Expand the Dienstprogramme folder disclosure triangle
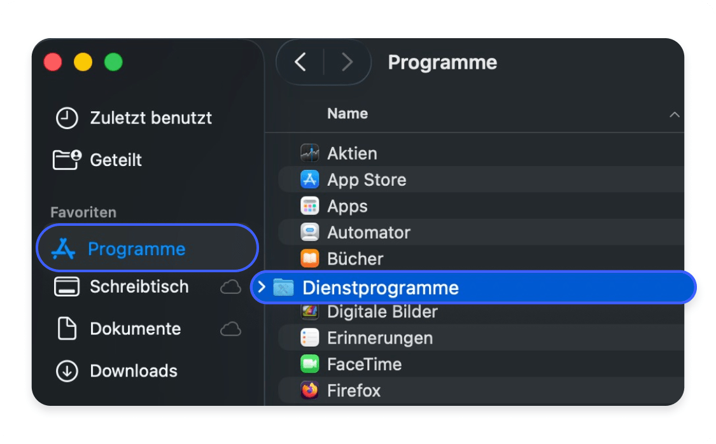This screenshot has height=444, width=716. 262,287
